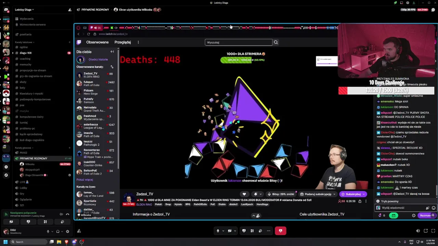The image size is (438, 246).
Task: Toggle camera in voice panel
Action: pos(11,222)
